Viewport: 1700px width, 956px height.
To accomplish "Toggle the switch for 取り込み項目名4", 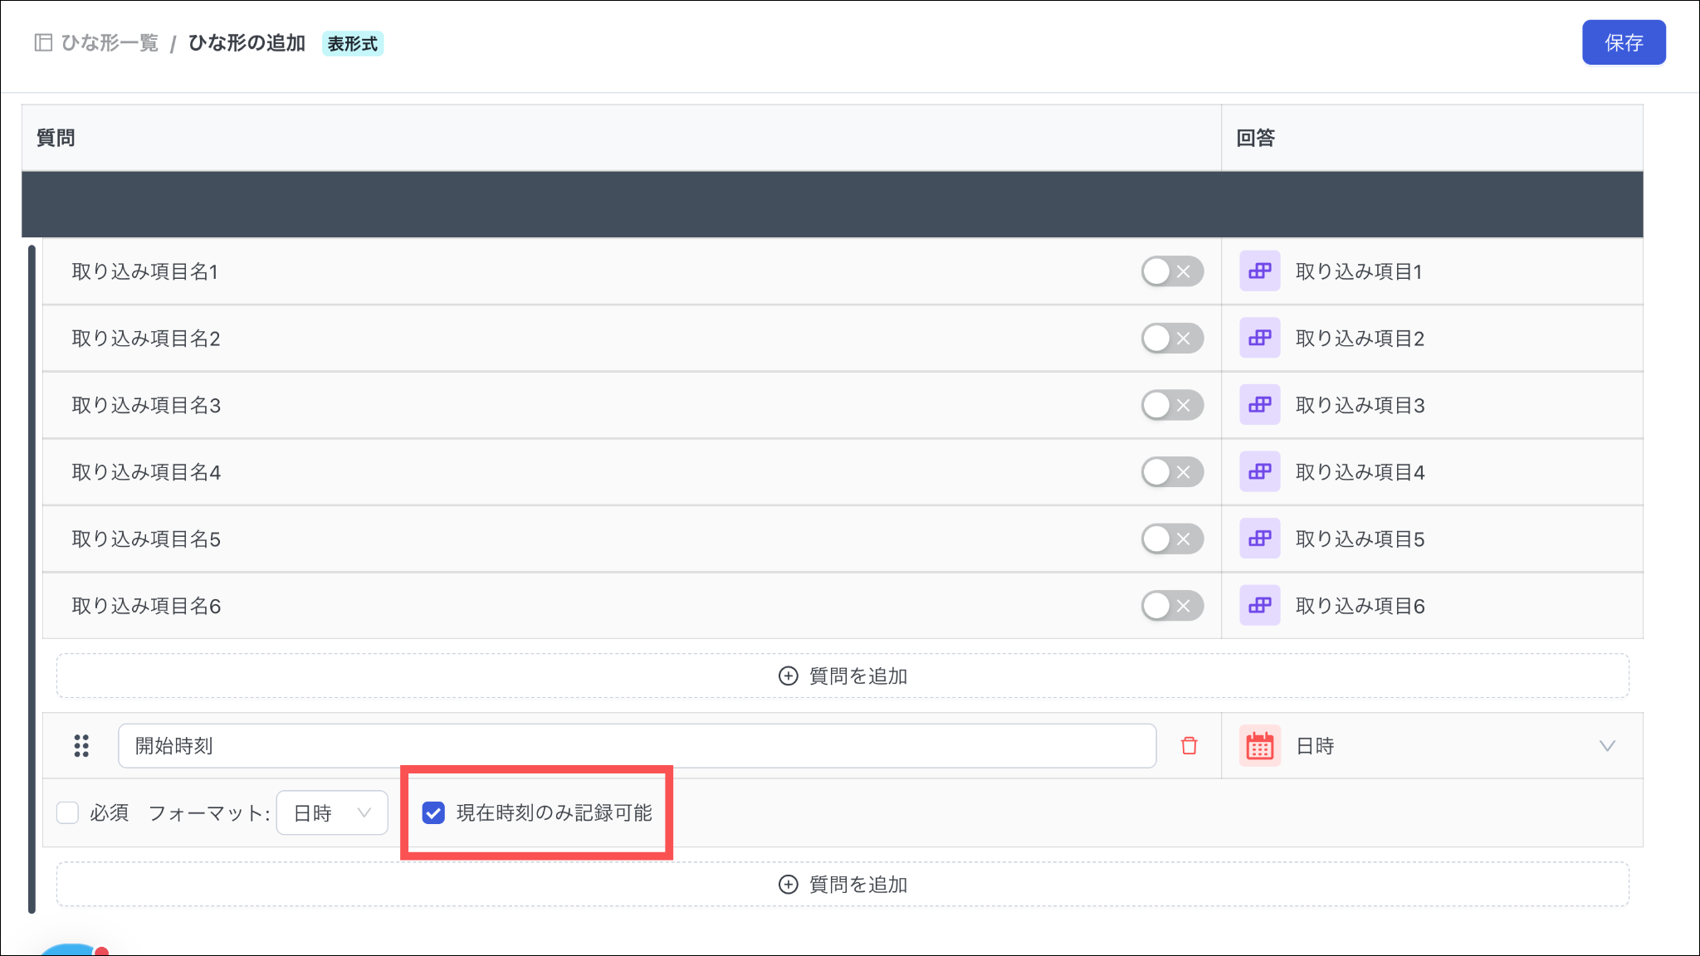I will [x=1171, y=472].
